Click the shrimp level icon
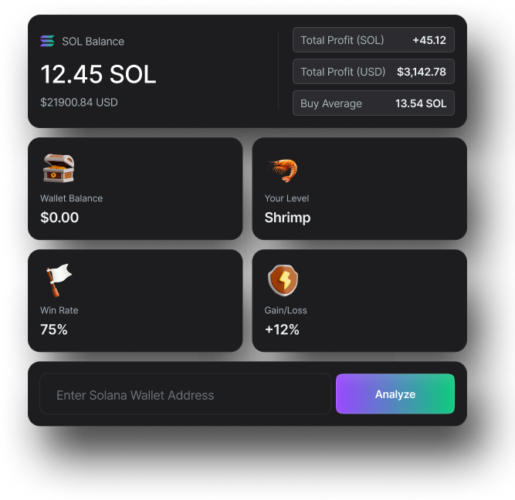Screen dimensions: 515x500 [283, 171]
